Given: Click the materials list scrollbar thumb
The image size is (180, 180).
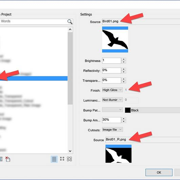Looking at the screenshot, I should (70, 68).
